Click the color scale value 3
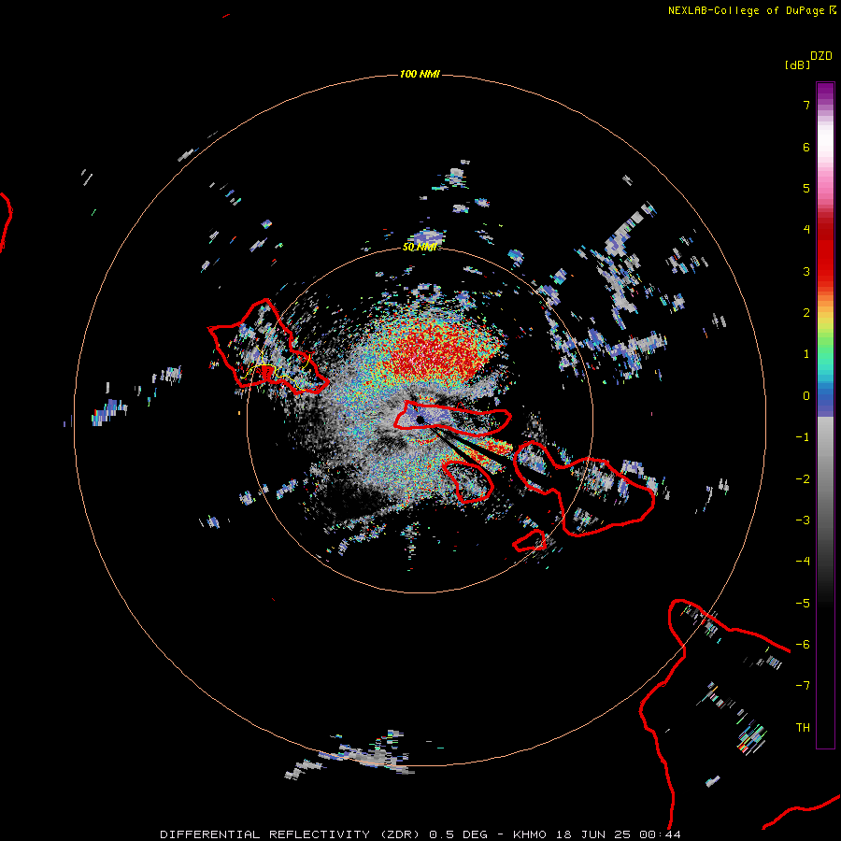Image resolution: width=841 pixels, height=841 pixels. pos(806,271)
